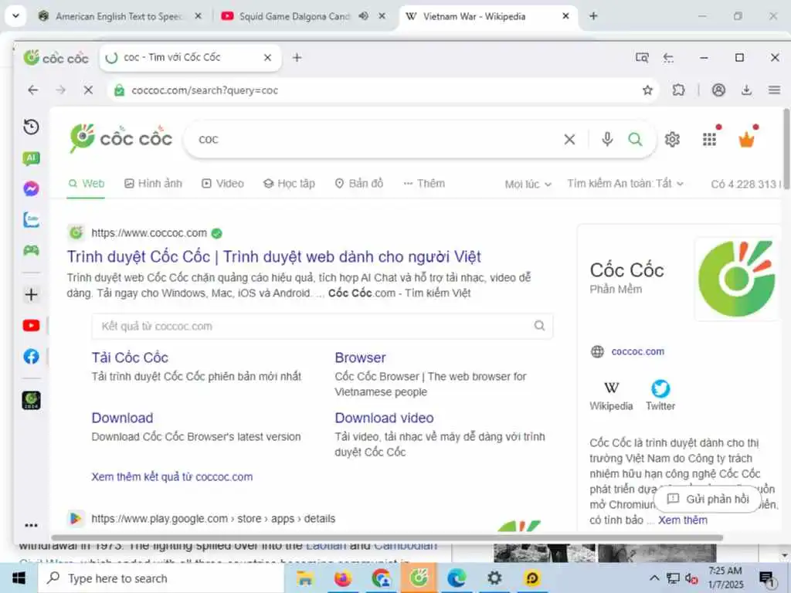The width and height of the screenshot is (791, 593).
Task: Open the orange crown premium icon
Action: point(746,139)
